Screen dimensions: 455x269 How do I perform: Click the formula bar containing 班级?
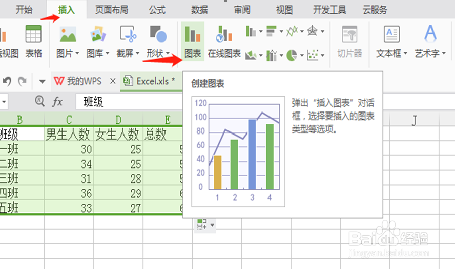click(130, 102)
